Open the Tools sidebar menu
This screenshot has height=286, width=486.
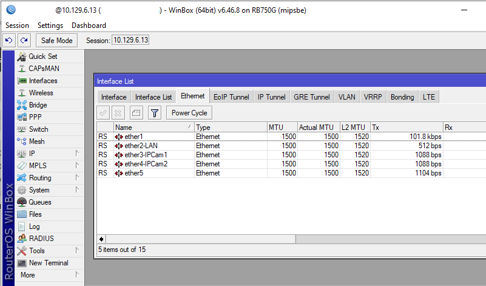[x=50, y=251]
